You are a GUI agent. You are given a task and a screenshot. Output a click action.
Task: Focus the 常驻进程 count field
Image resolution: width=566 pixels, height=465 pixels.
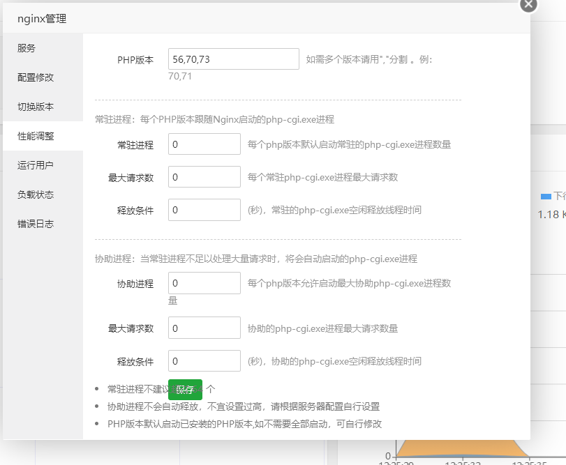[204, 144]
